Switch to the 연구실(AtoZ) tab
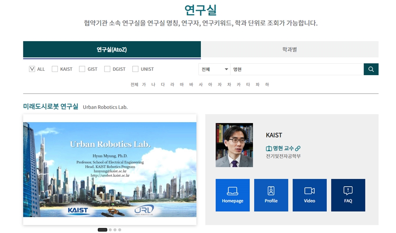396x233 pixels. point(112,49)
